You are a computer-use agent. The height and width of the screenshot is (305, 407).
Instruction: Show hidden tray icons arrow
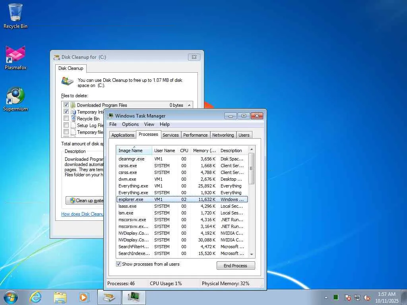(x=326, y=297)
